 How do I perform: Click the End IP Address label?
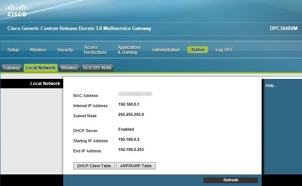pyautogui.click(x=88, y=151)
